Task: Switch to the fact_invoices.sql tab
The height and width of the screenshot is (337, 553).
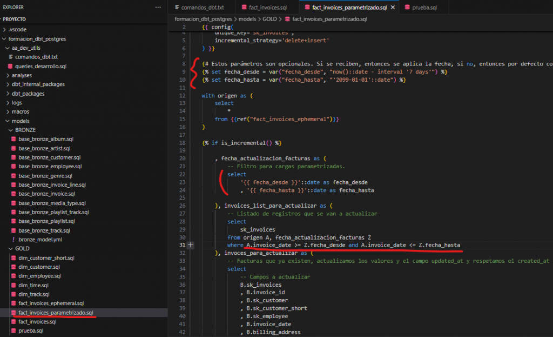Action: (267, 8)
